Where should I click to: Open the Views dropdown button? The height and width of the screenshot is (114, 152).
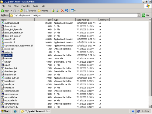(73, 11)
